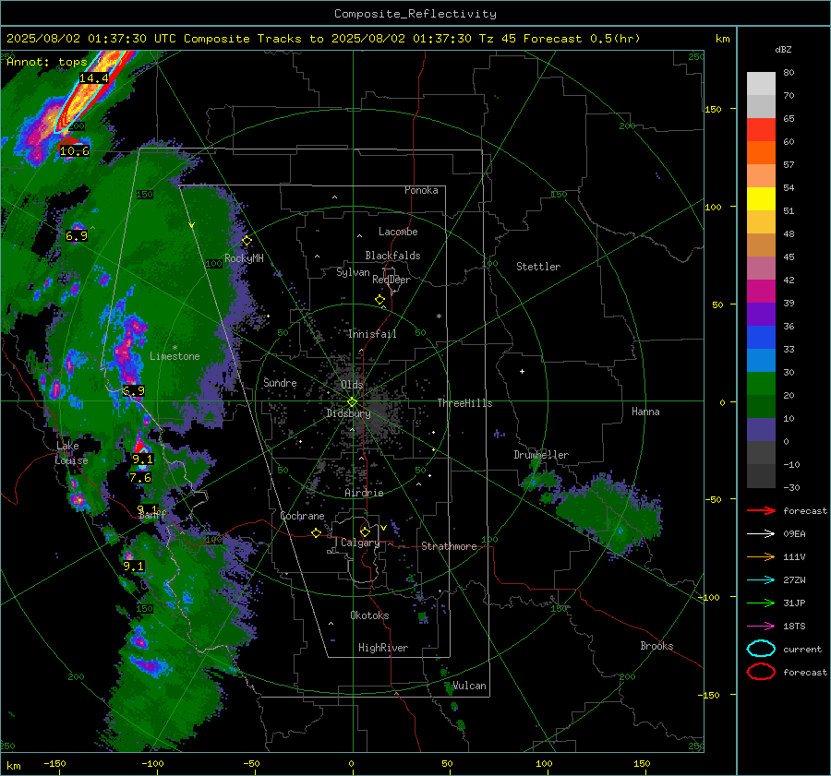This screenshot has height=776, width=831.
Task: Click the radar-center diamond between Olds and Didsbury
Action: click(x=353, y=402)
